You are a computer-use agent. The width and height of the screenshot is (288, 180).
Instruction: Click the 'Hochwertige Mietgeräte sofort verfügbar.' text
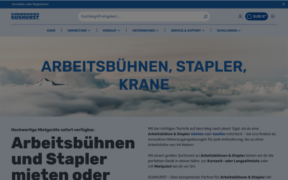(53, 130)
